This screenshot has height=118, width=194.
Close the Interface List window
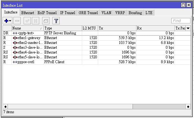(x=189, y=5)
